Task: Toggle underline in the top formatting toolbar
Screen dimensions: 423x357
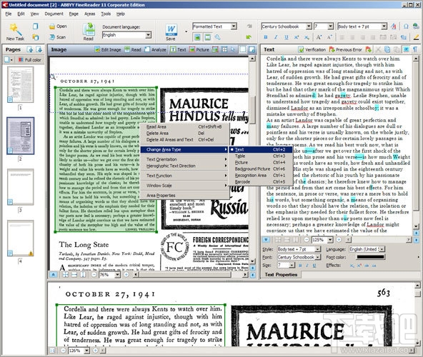Action: coord(287,37)
